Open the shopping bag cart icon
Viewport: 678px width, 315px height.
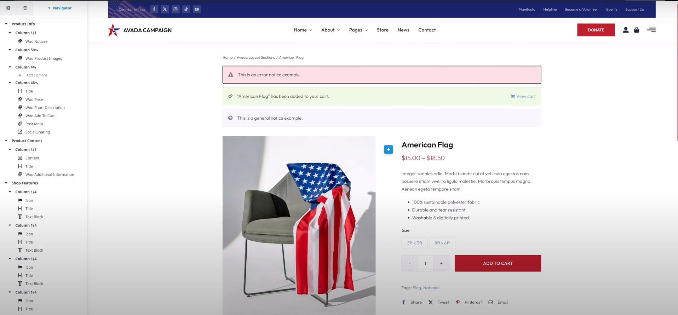[x=637, y=30]
